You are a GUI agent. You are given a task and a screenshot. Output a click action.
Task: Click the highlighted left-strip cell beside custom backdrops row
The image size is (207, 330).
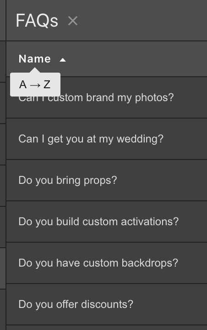pos(3,268)
